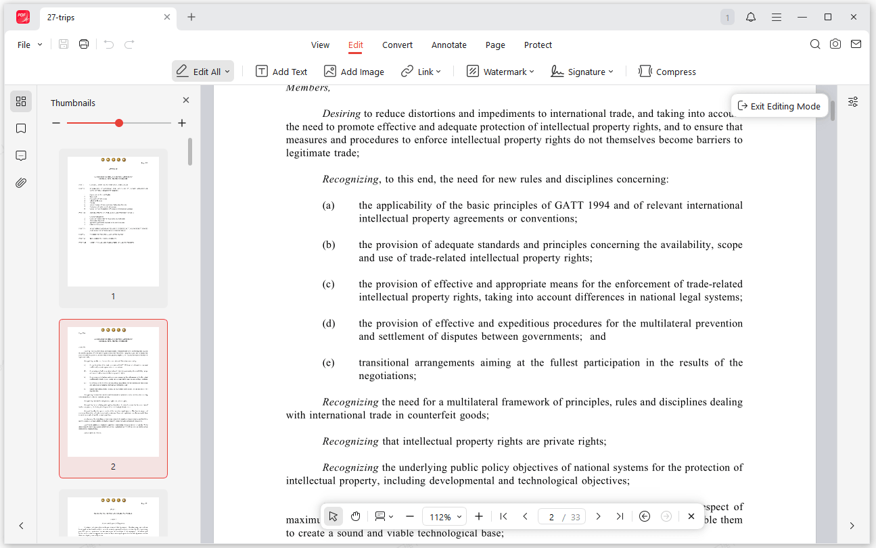
Task: Open the attachments paperclip panel
Action: pos(21,182)
